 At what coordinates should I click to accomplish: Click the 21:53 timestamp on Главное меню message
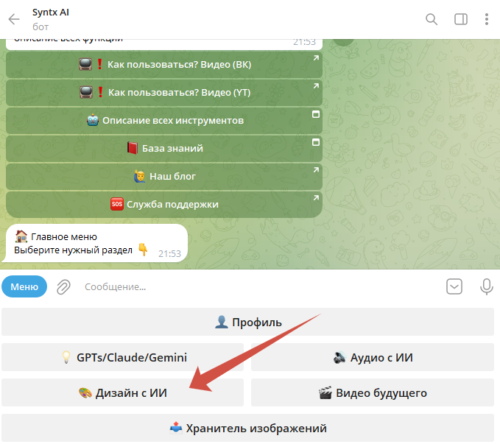point(169,254)
